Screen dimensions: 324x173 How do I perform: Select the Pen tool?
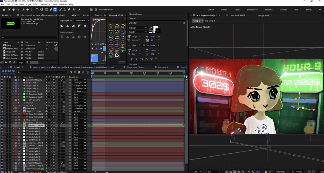point(51,10)
